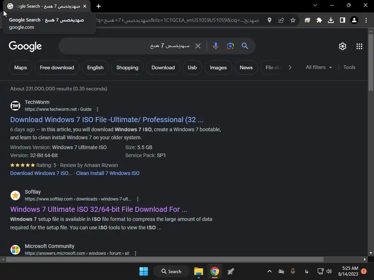Click the microphone tray icon

tap(293, 271)
